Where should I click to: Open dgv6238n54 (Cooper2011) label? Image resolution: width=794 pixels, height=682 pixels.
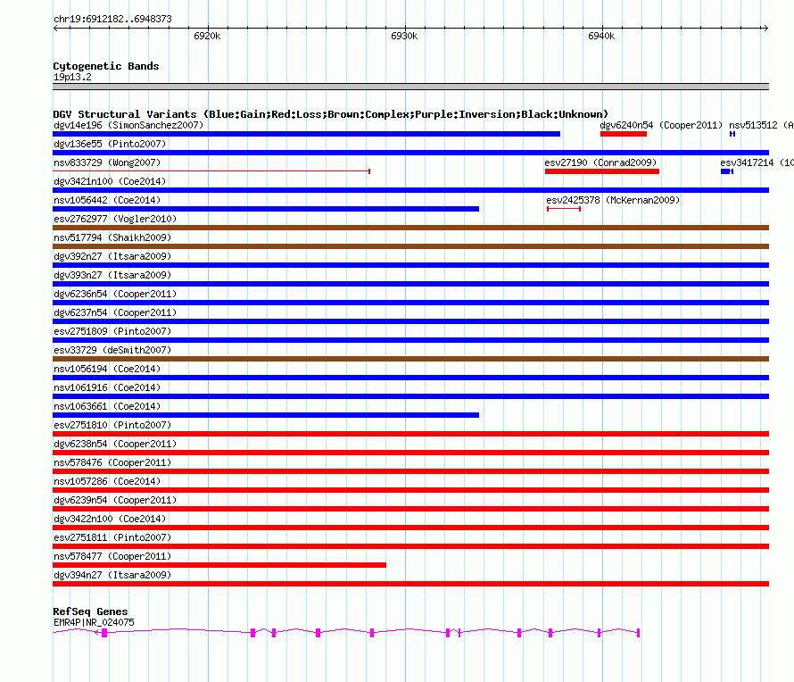click(115, 444)
